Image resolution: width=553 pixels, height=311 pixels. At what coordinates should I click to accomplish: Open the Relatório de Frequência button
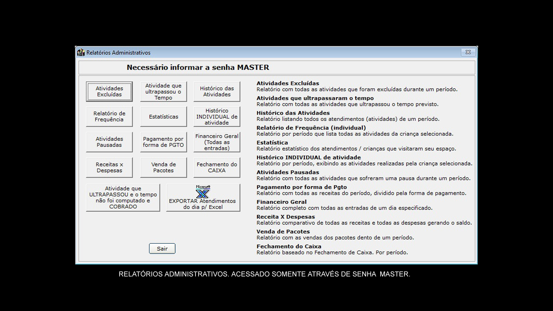109,117
